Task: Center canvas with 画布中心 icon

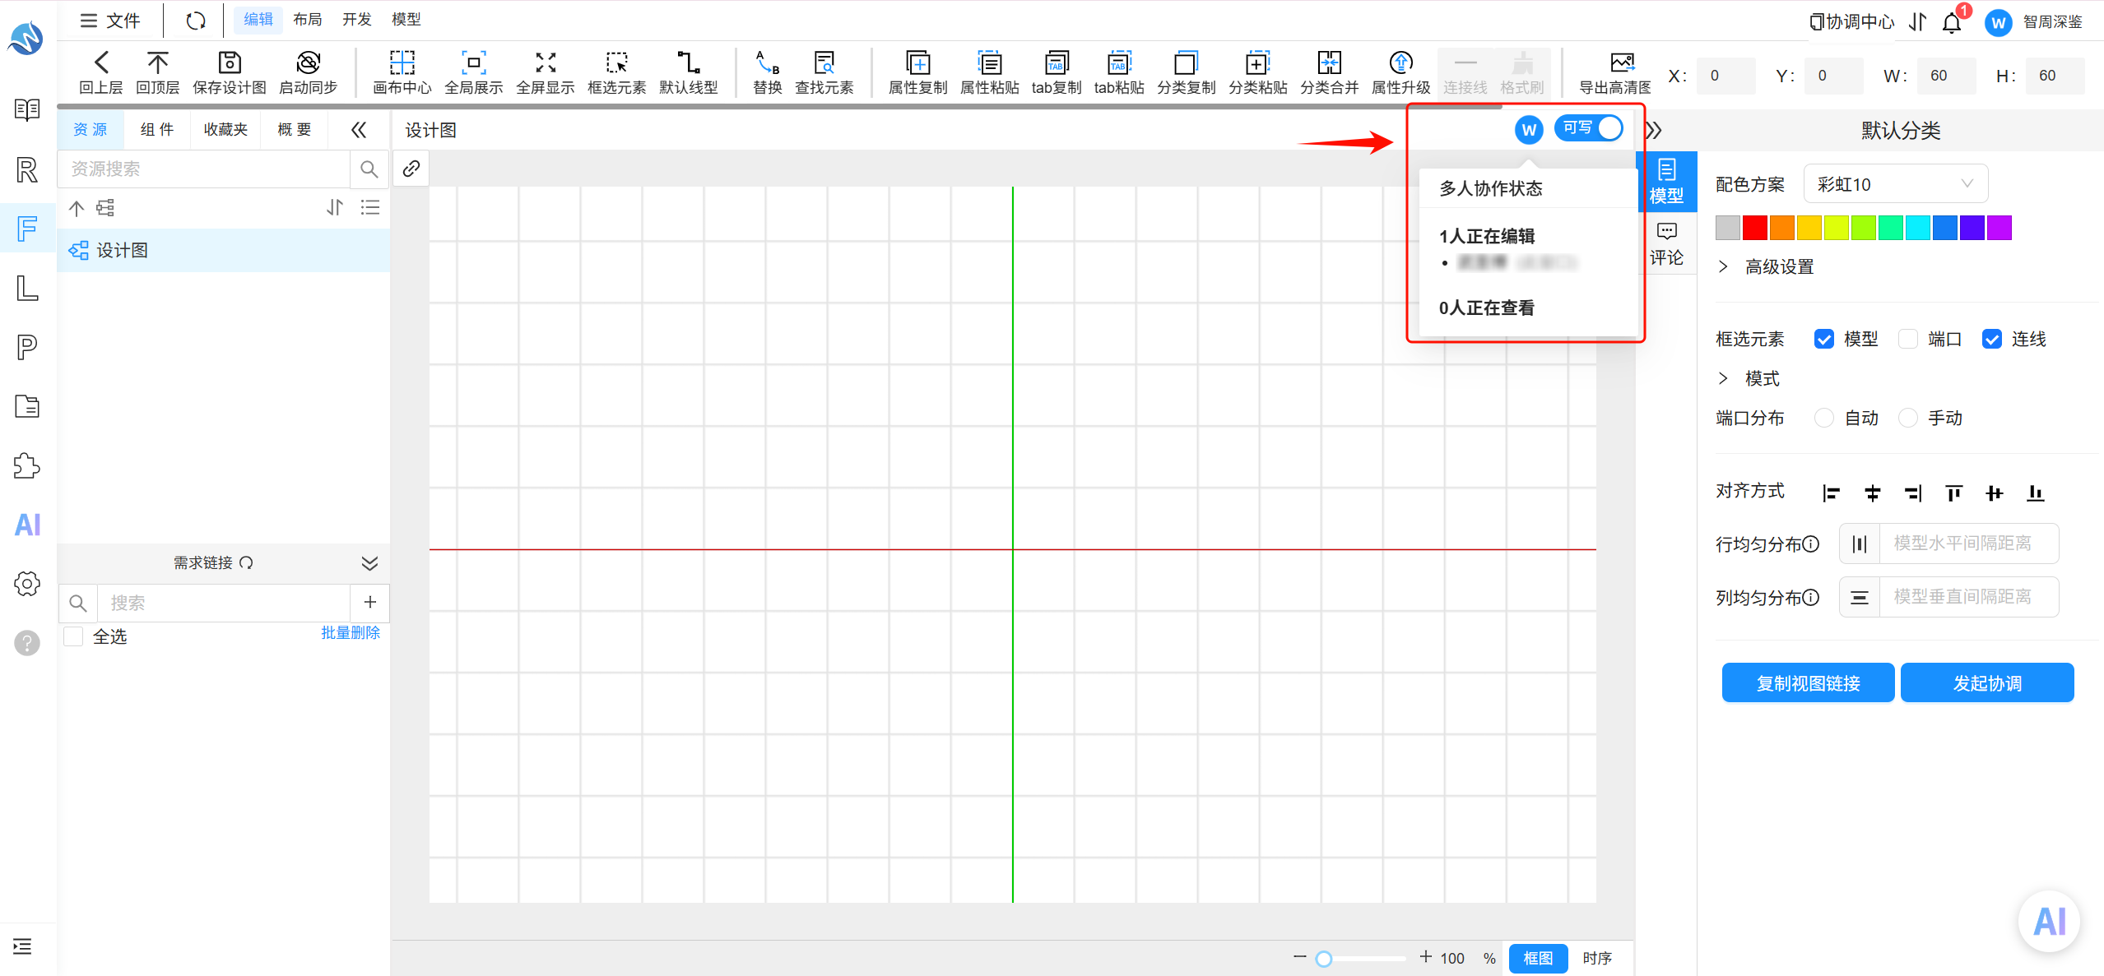Action: tap(402, 62)
